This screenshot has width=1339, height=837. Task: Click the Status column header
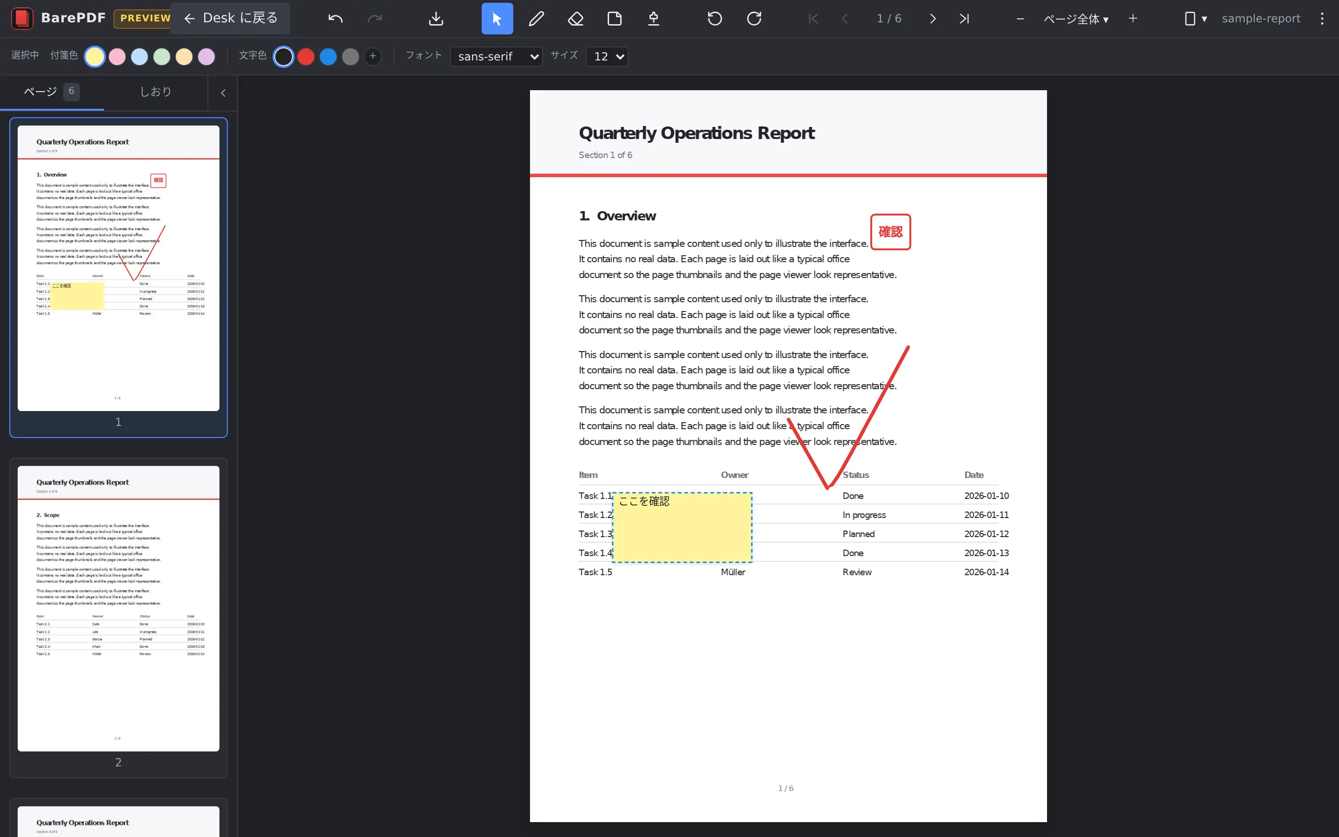[856, 475]
